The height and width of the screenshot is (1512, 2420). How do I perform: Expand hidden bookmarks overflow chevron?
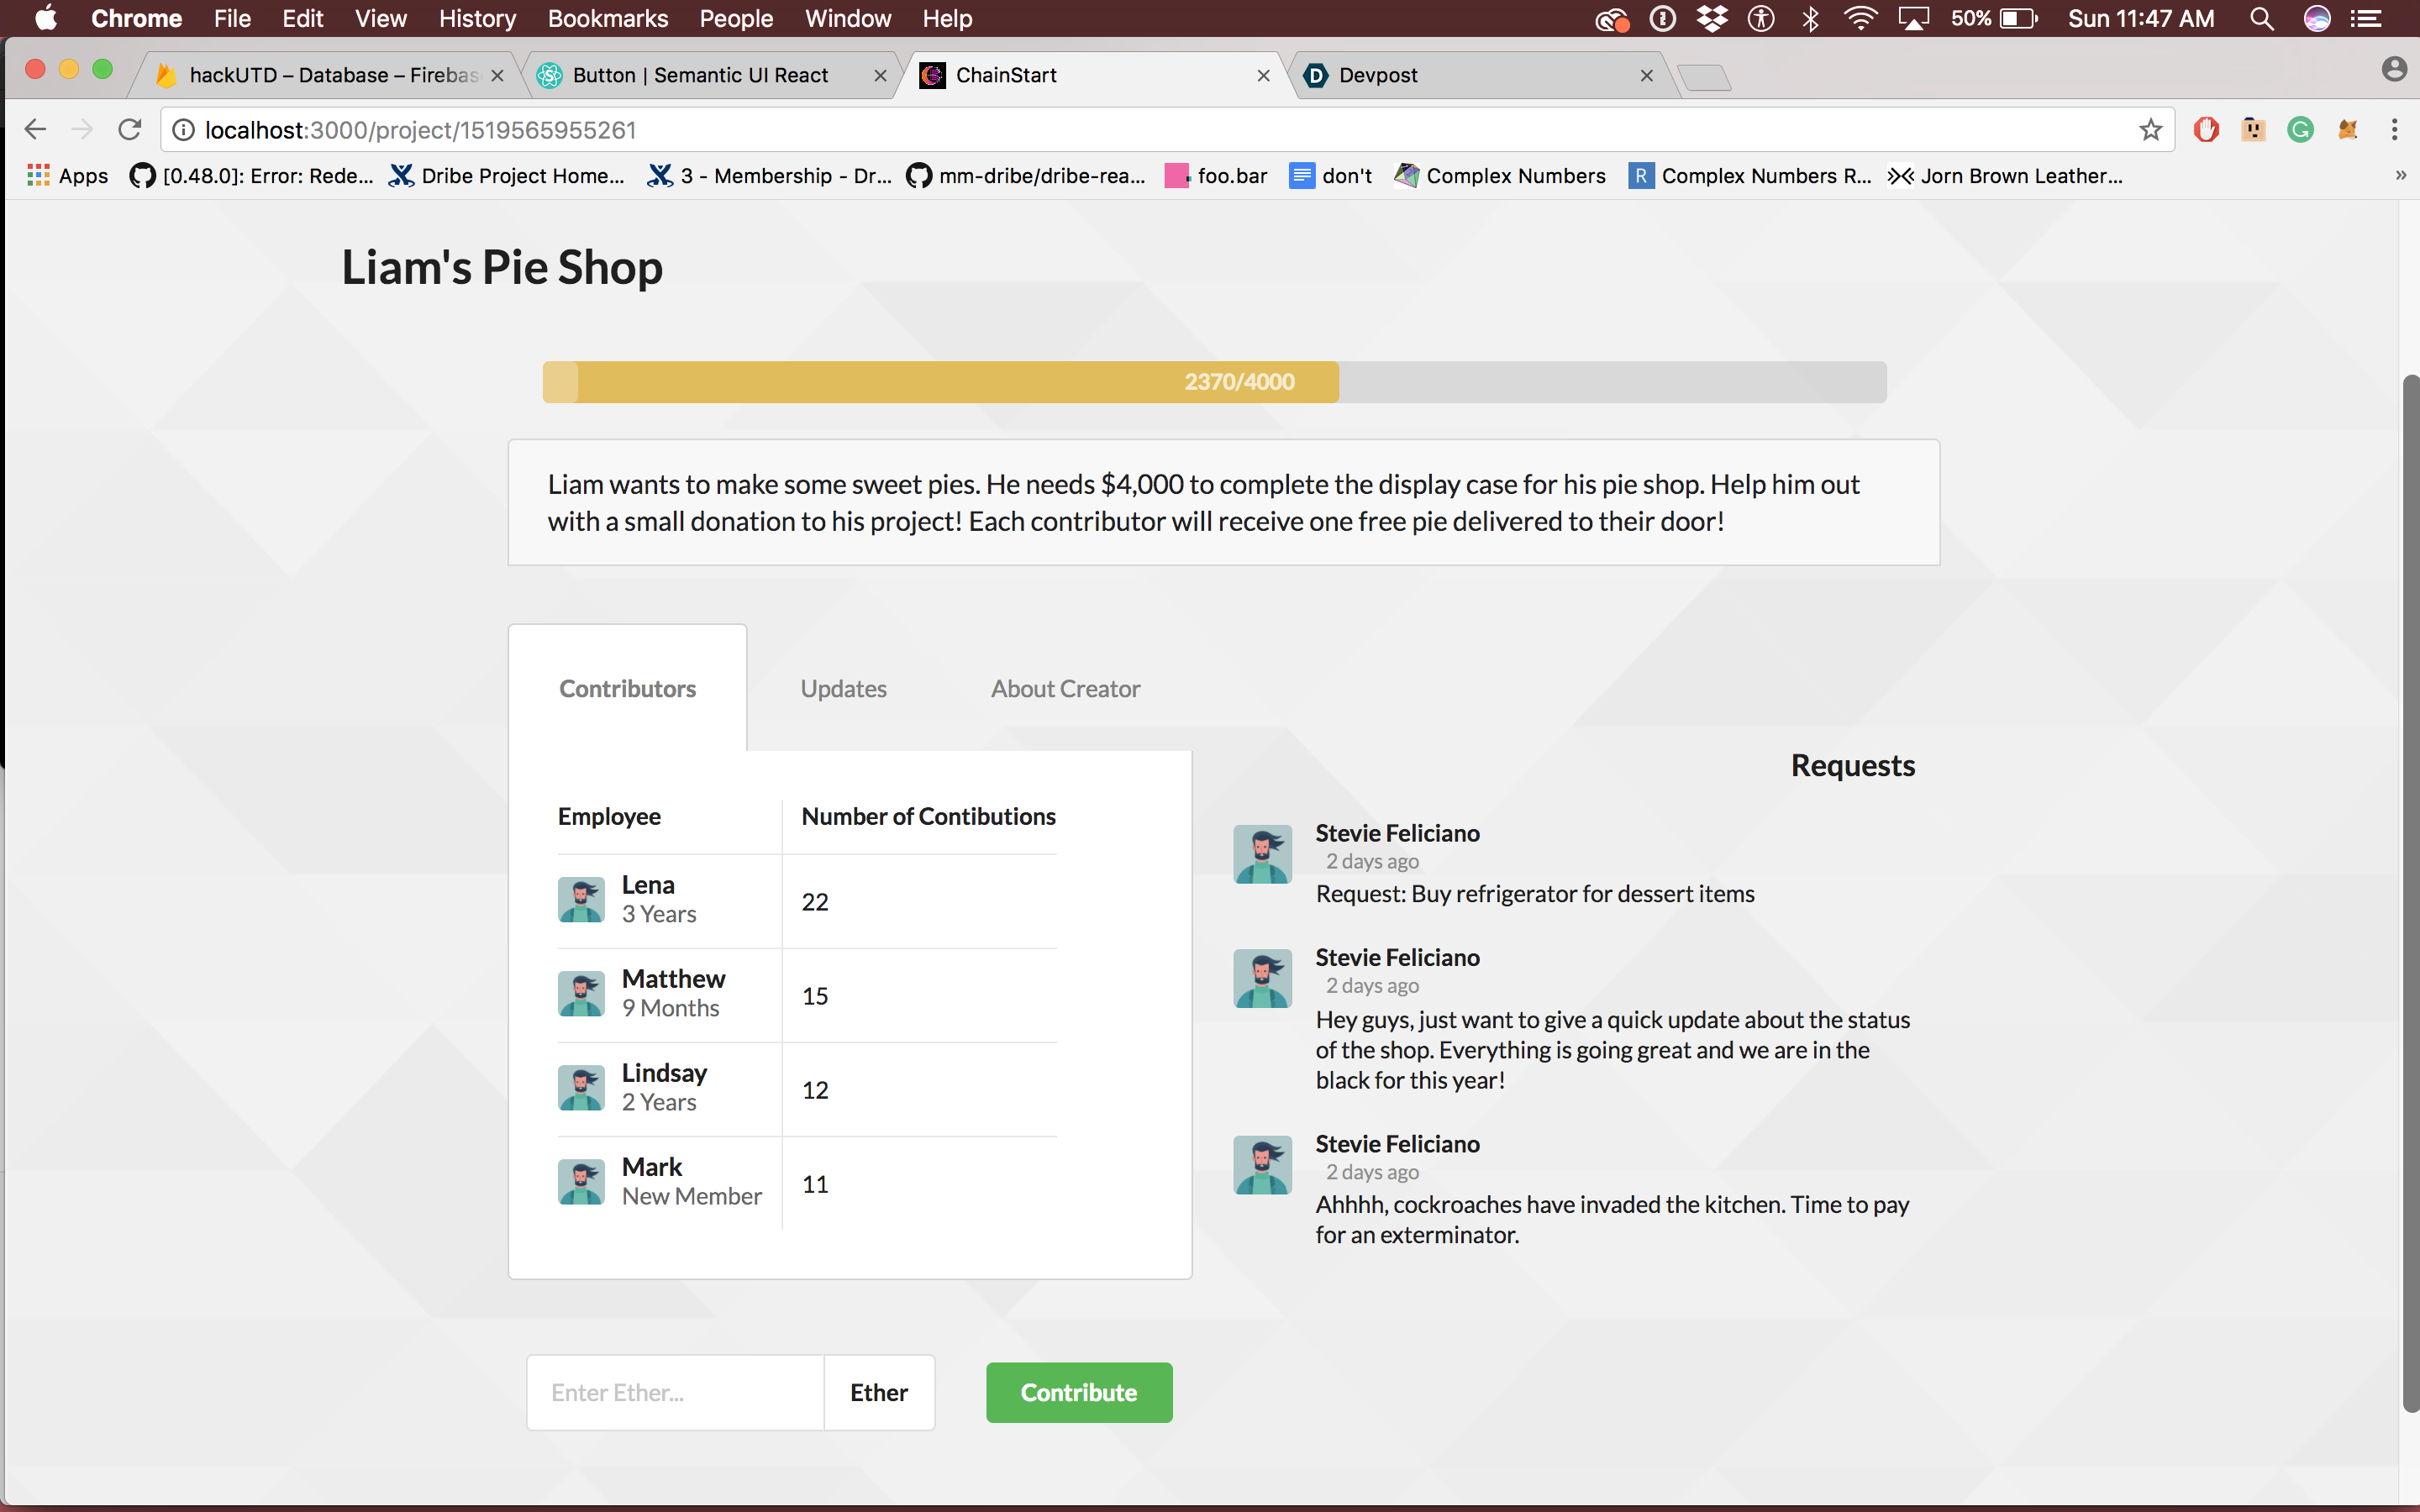(2400, 176)
